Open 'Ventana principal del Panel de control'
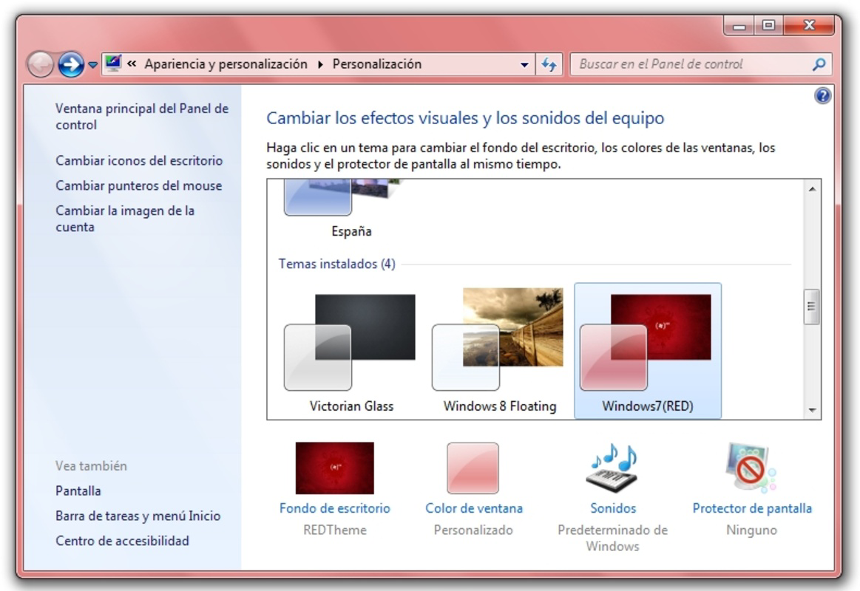This screenshot has width=860, height=591. tap(142, 117)
